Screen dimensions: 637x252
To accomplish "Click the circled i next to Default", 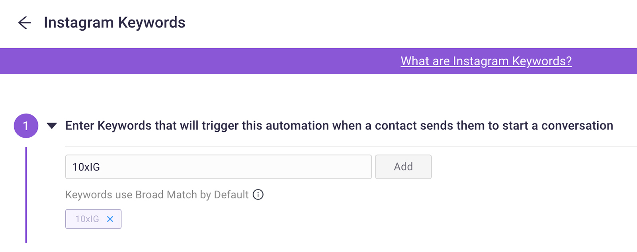I will tap(258, 195).
